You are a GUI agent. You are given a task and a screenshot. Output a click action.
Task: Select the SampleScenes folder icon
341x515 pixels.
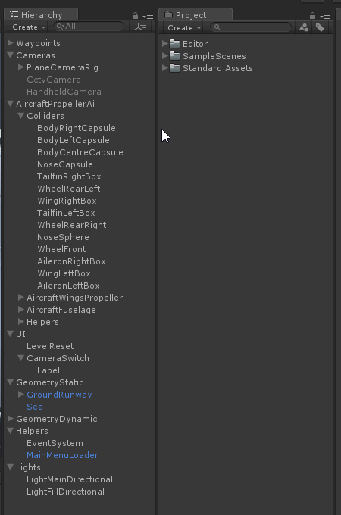pos(174,56)
